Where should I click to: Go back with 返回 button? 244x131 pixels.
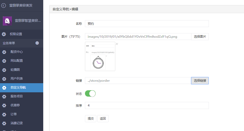point(103,119)
